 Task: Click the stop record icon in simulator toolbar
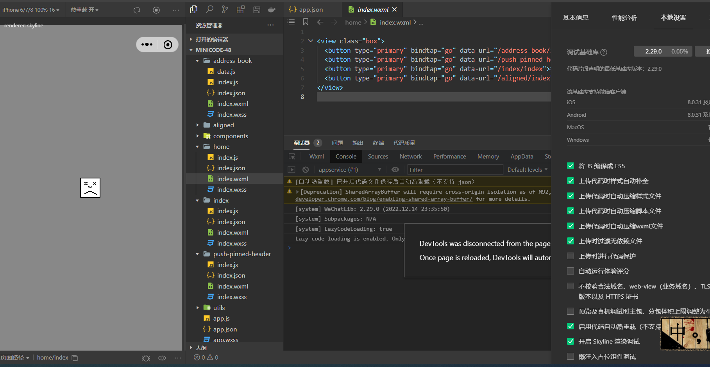point(156,10)
